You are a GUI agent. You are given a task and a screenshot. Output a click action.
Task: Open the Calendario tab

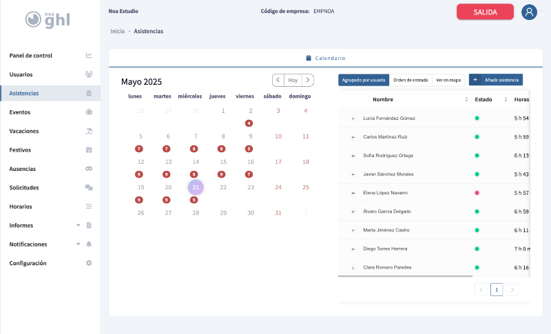325,58
